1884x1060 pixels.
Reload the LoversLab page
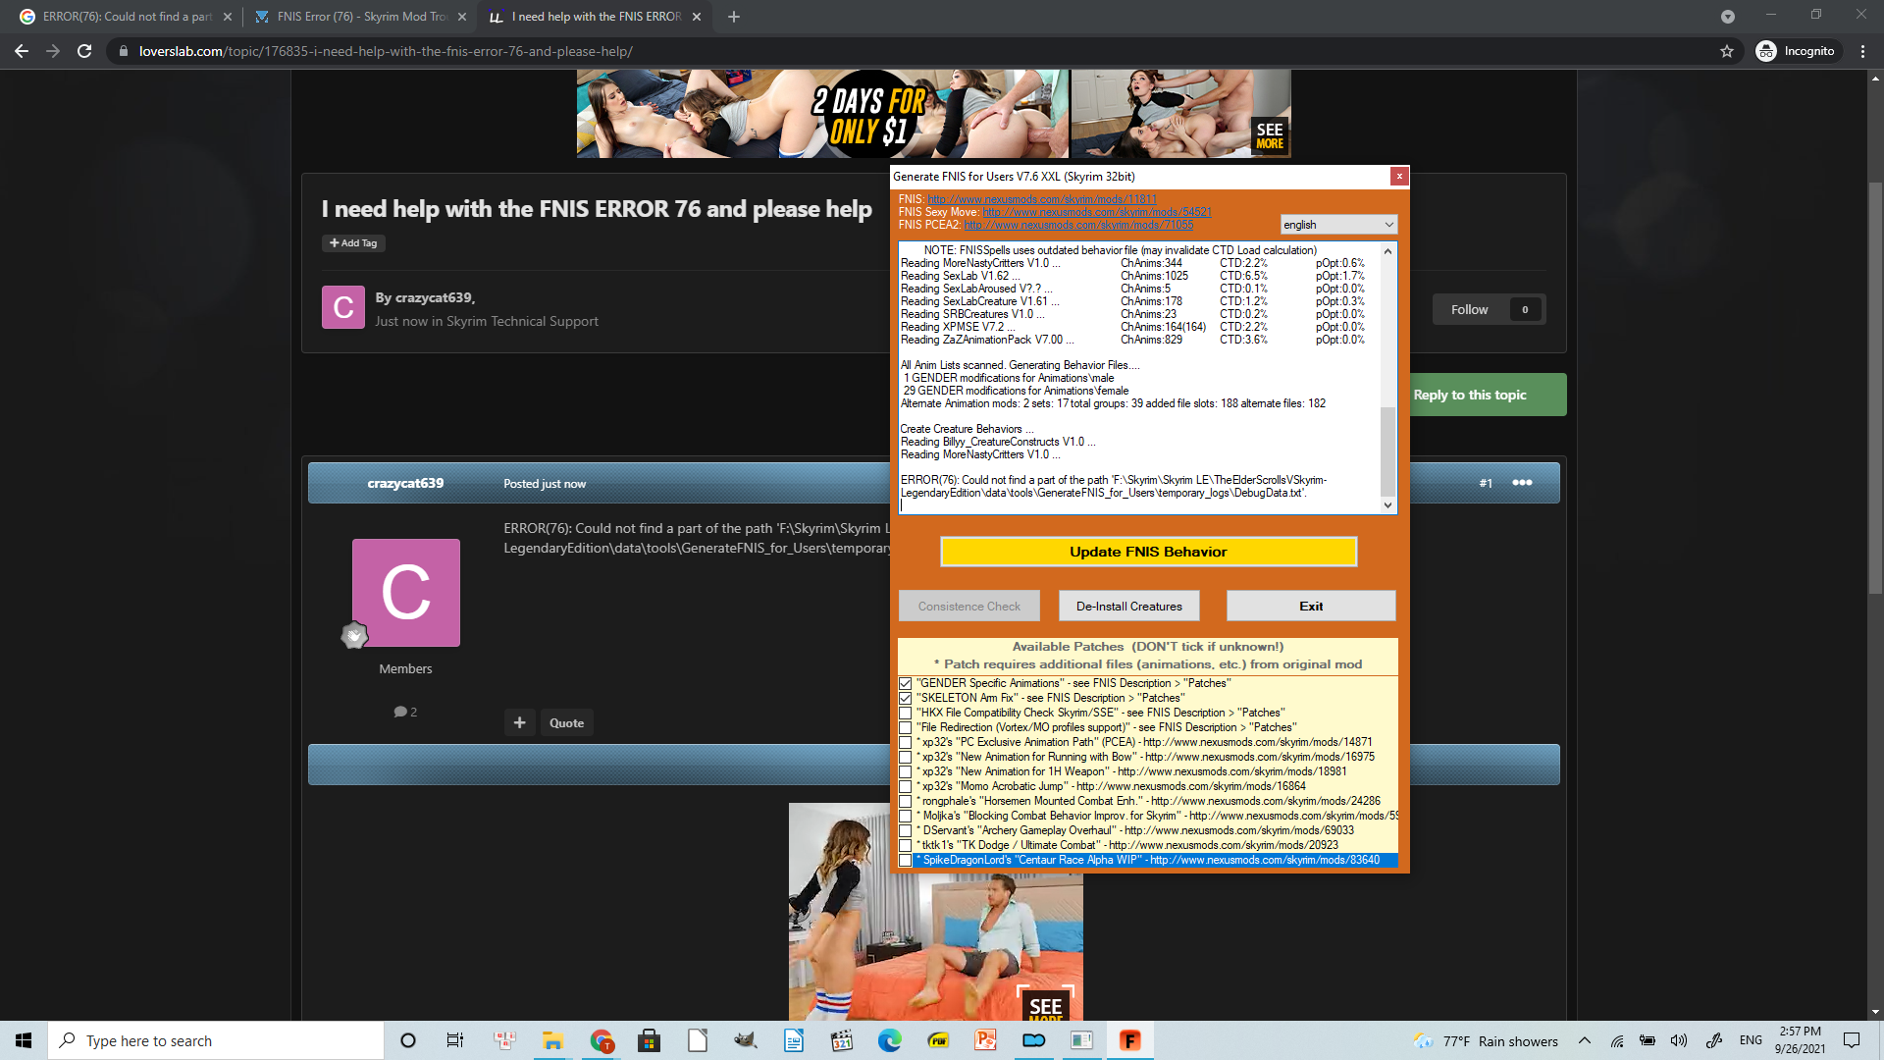tap(84, 51)
